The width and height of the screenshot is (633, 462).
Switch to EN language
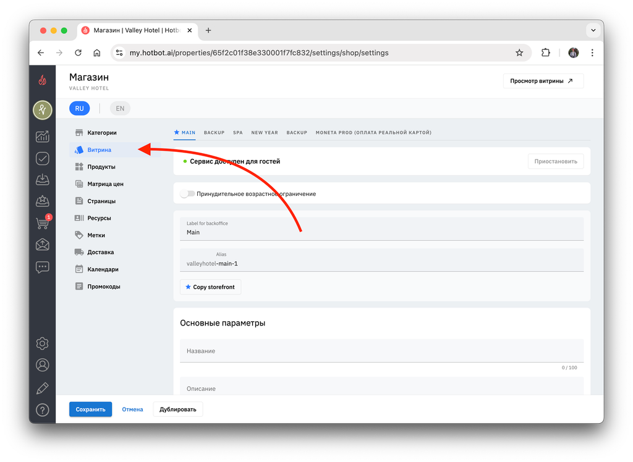point(120,109)
